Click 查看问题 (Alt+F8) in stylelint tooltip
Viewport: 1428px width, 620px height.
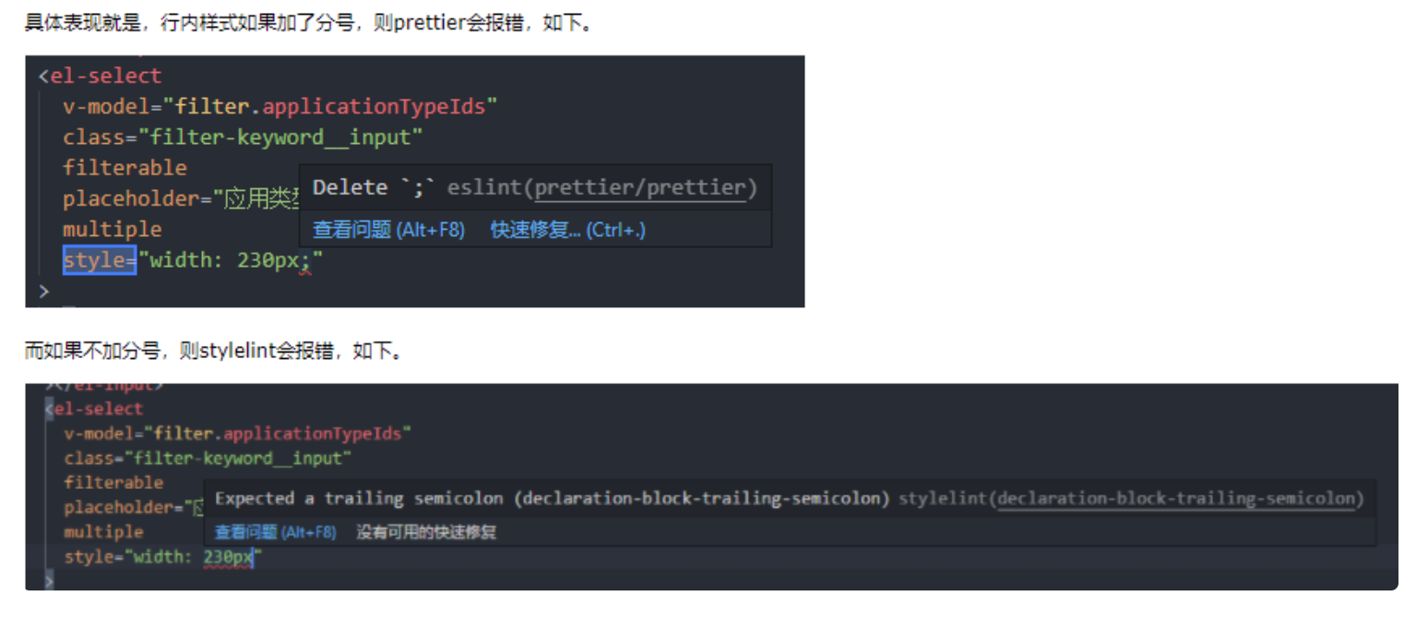pyautogui.click(x=275, y=532)
